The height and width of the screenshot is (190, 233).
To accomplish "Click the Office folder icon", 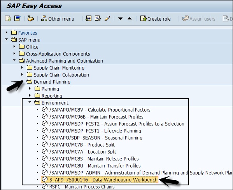I will pyautogui.click(x=22, y=46).
